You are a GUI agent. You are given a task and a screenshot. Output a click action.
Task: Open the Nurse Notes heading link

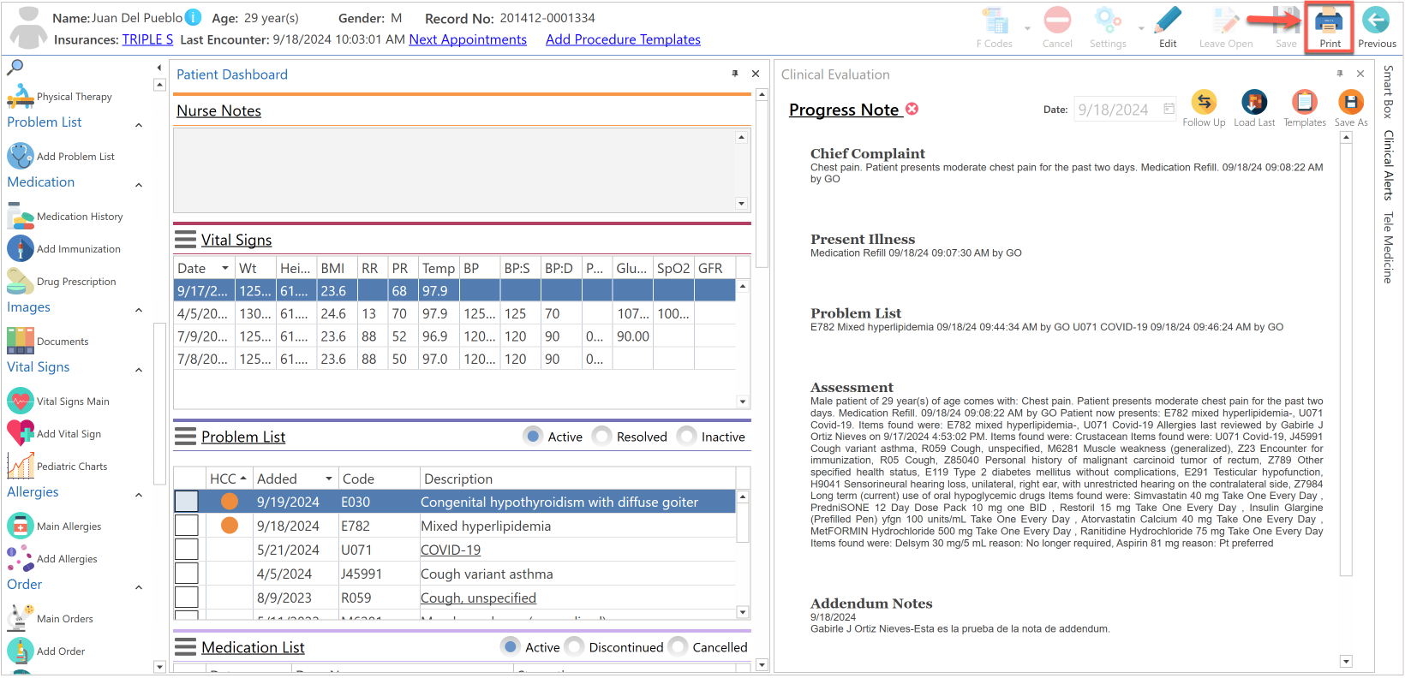point(218,110)
